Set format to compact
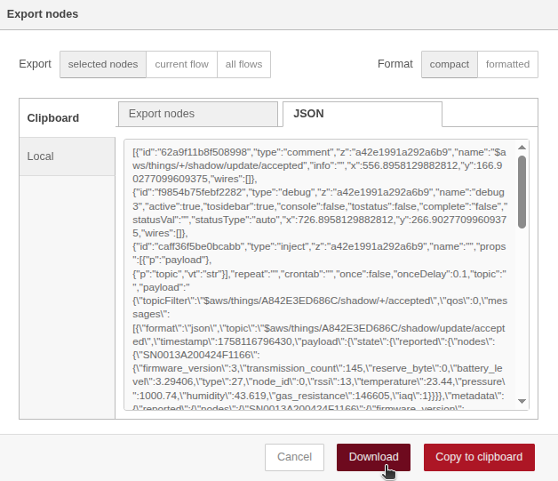Viewport: 558px width, 481px height. pos(450,64)
